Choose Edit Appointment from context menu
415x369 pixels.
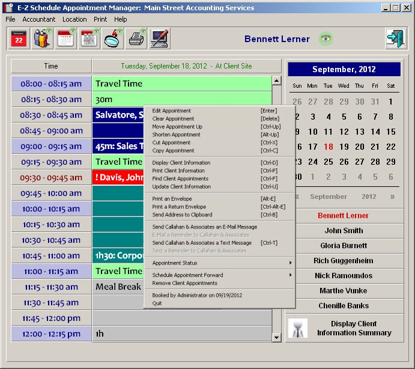pos(172,111)
